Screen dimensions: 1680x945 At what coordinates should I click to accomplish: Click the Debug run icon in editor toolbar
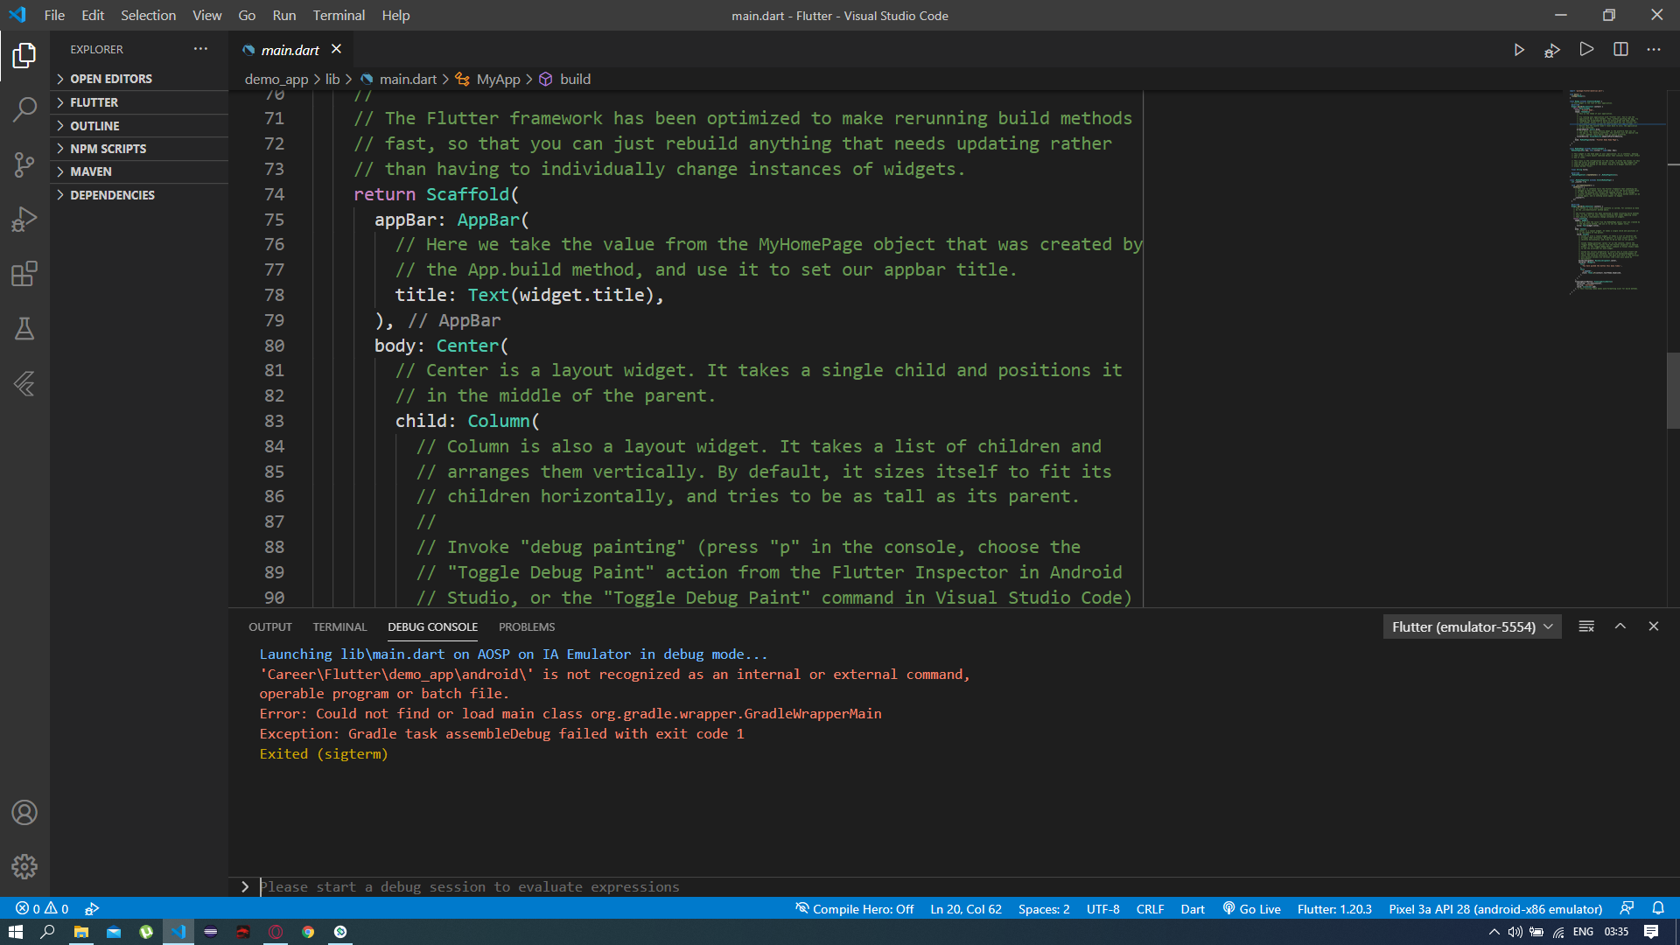coord(1552,50)
